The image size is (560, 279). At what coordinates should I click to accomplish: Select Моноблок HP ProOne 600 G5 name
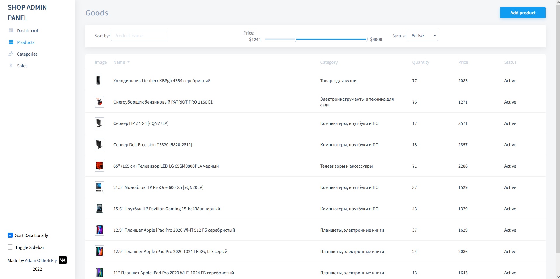158,187
